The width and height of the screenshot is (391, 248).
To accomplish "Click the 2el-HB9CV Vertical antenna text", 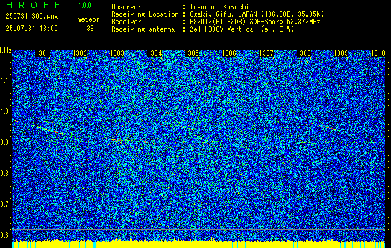I will (x=242, y=29).
